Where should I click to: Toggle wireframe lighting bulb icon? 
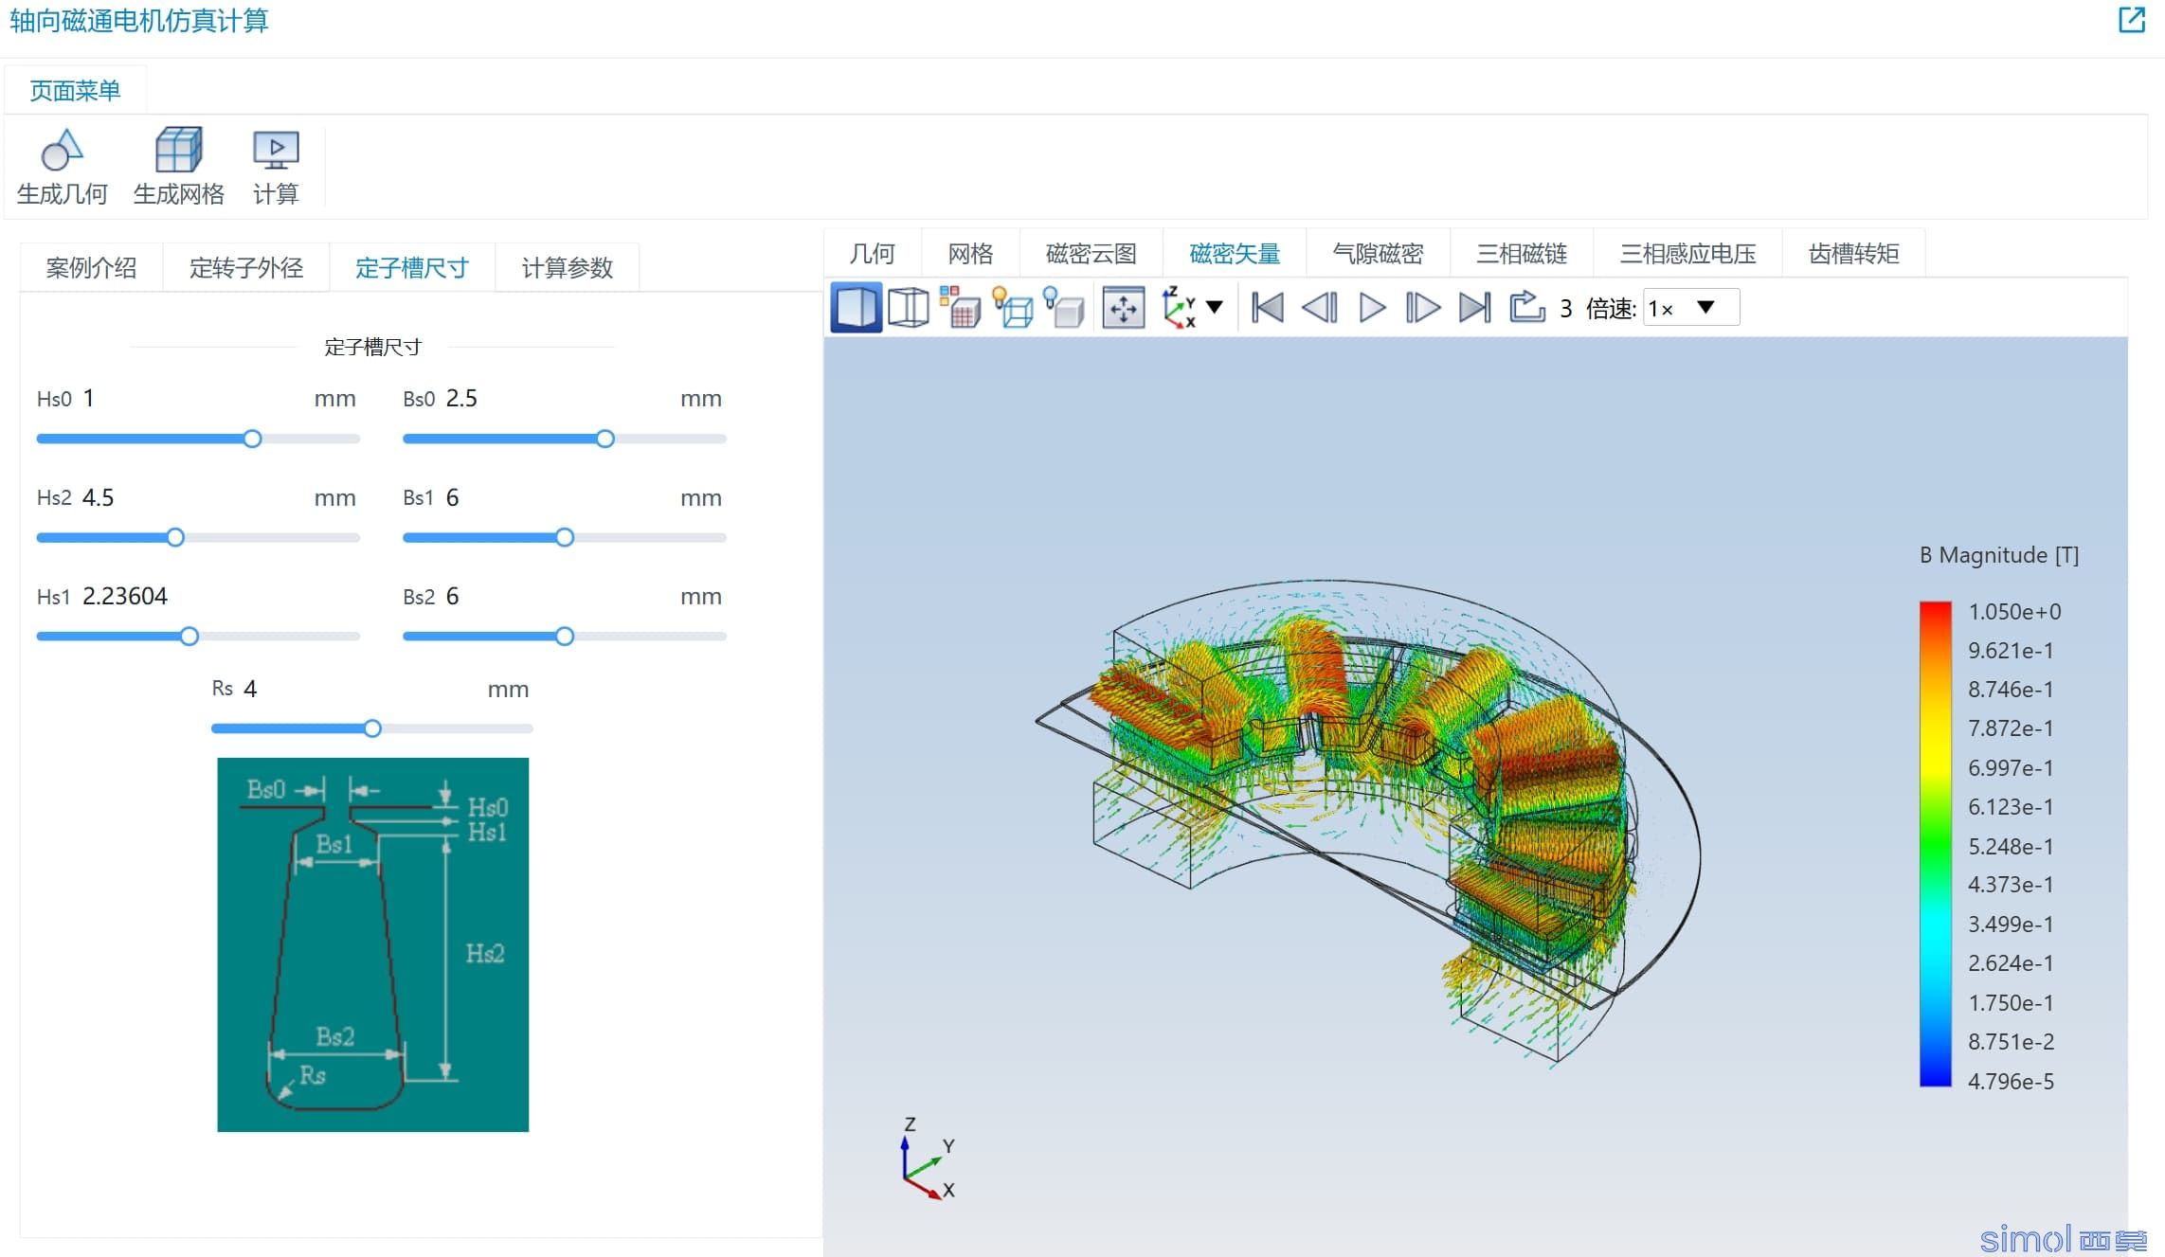point(1012,308)
